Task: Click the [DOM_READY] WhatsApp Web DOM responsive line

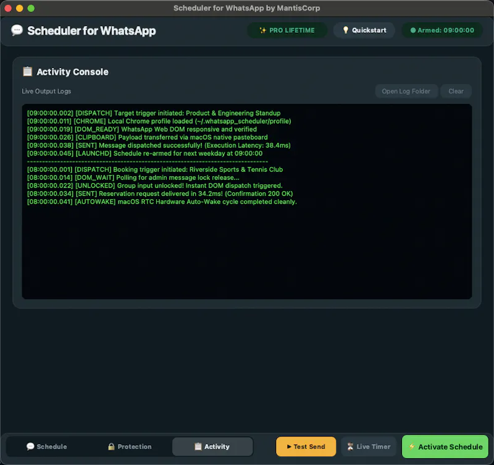Action: 142,129
